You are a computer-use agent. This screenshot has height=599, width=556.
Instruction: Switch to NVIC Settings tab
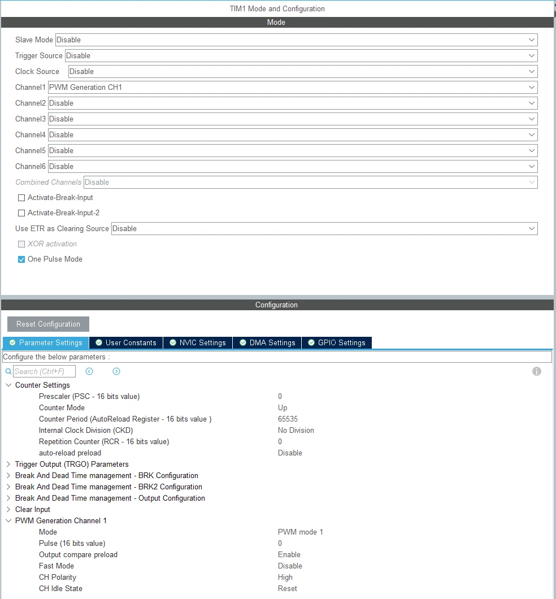(198, 342)
